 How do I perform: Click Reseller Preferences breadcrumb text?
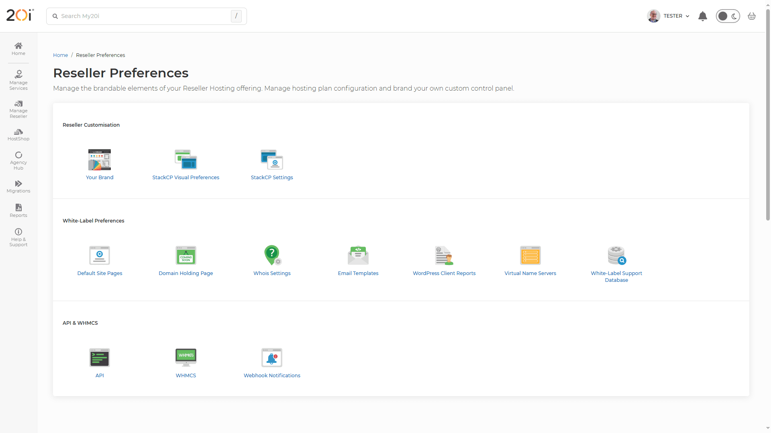pyautogui.click(x=100, y=55)
